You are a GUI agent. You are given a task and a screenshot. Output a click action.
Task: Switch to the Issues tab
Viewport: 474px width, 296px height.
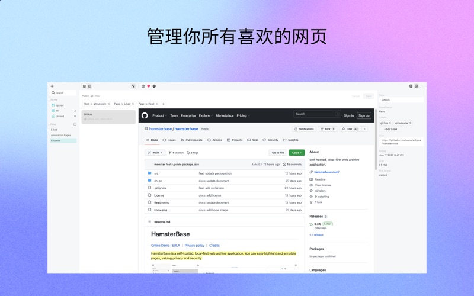[169, 140]
